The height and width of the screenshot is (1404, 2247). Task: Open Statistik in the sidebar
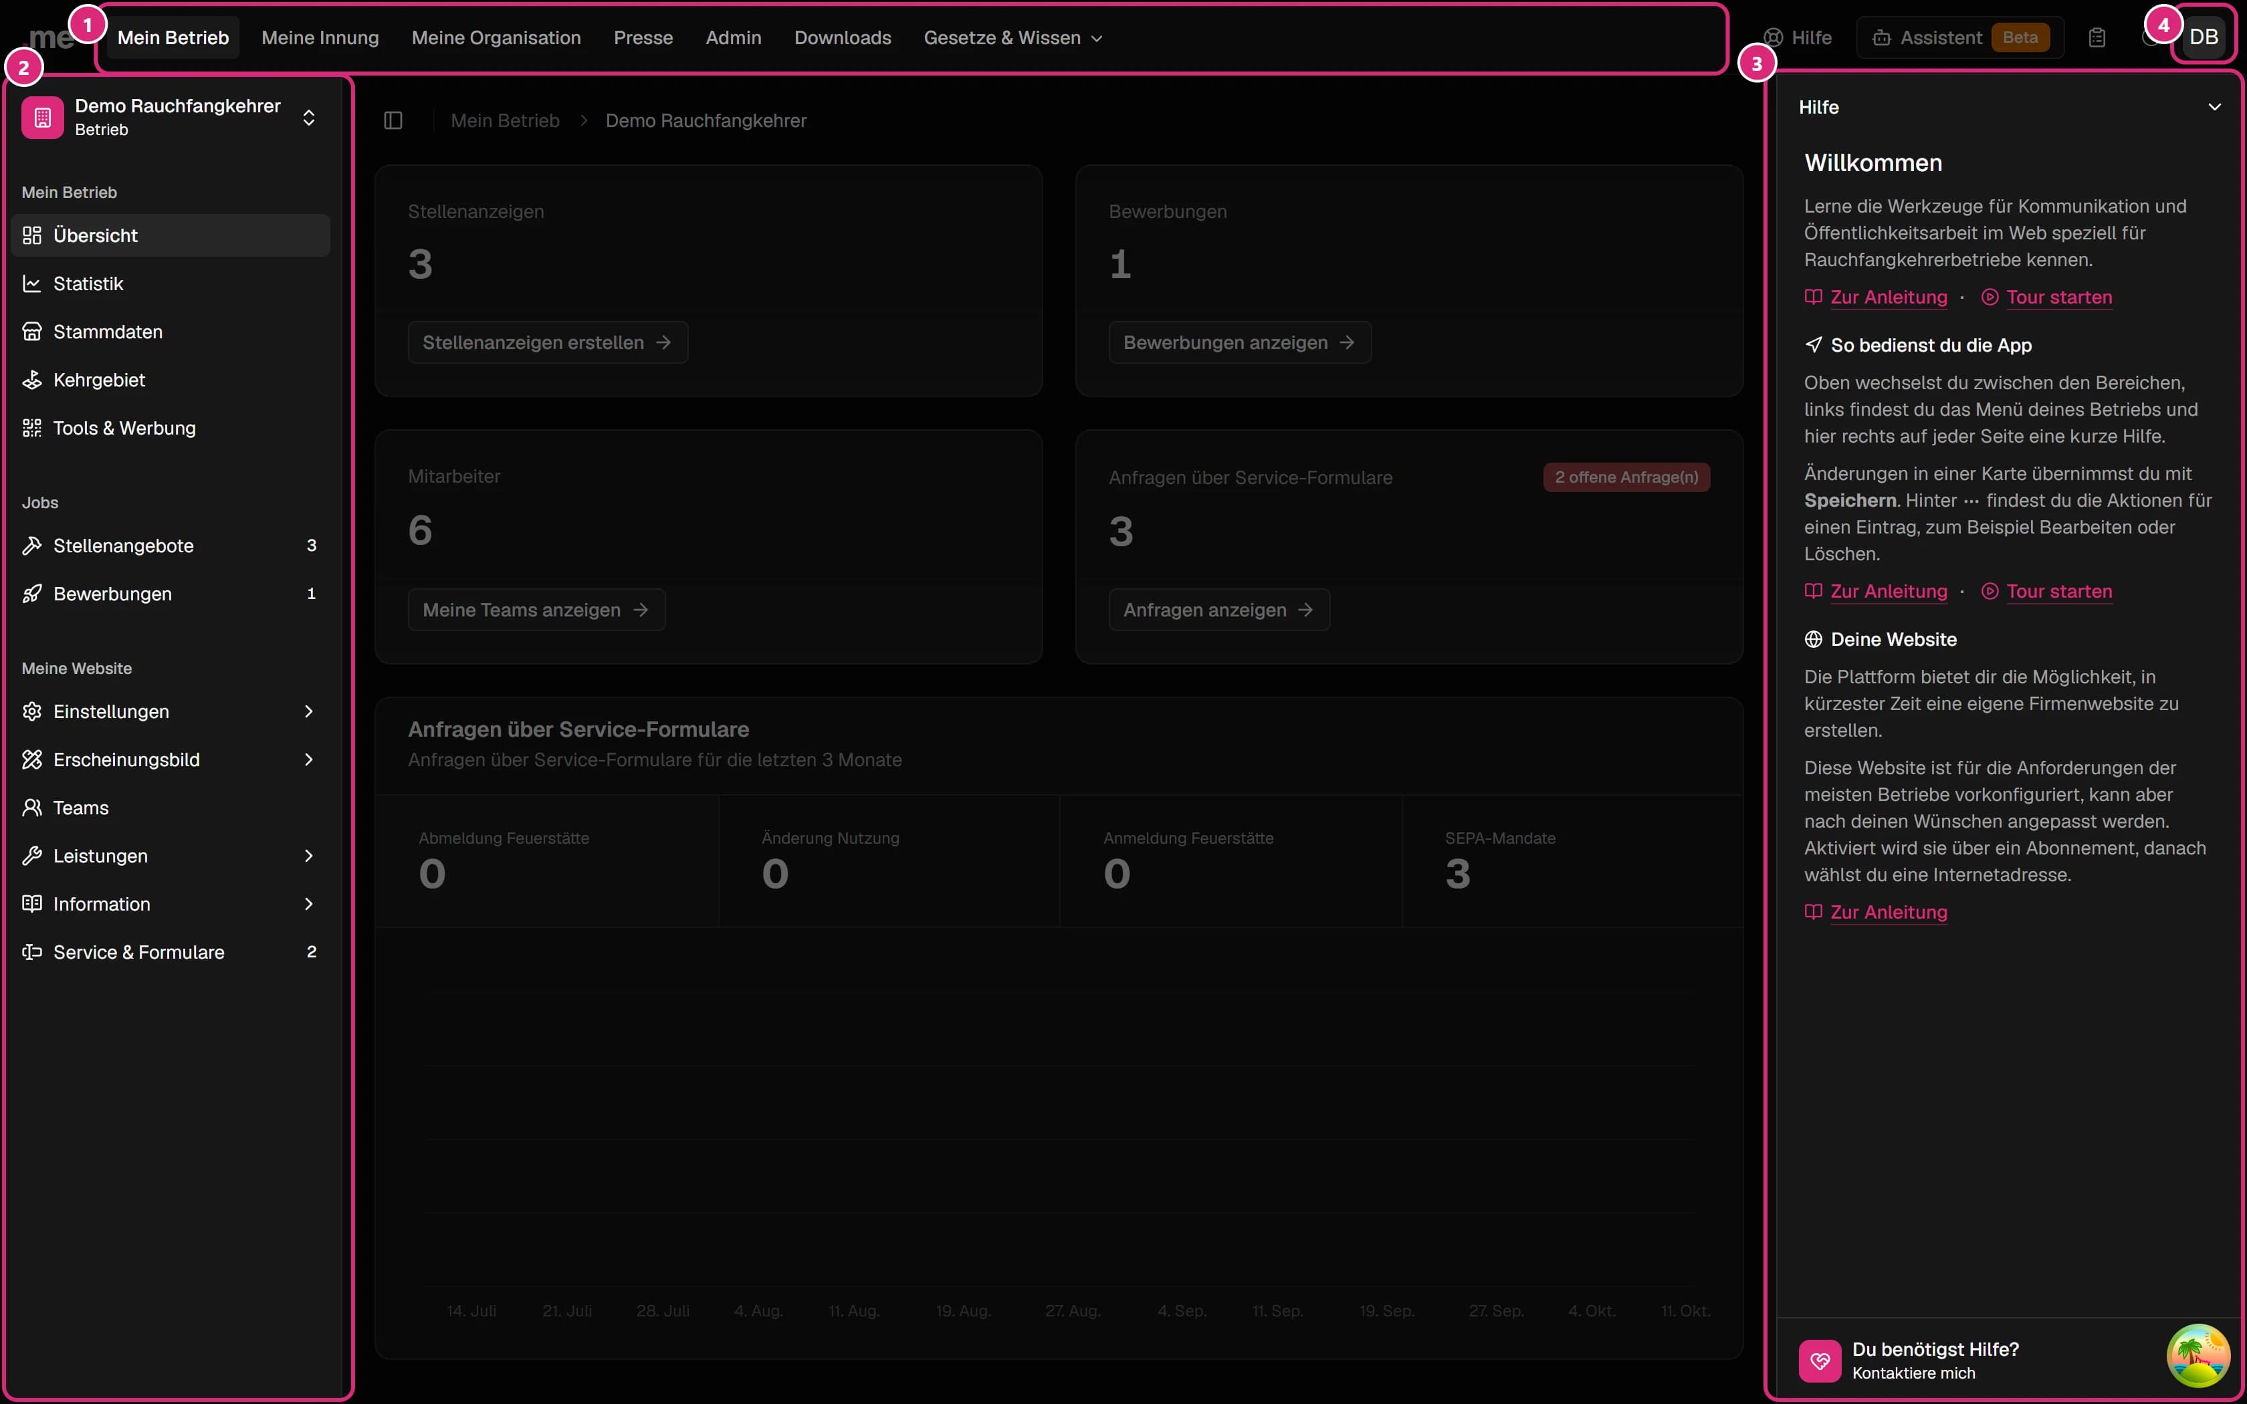[x=171, y=283]
